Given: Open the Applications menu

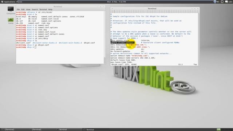Looking at the screenshot, I should pos(9,2).
